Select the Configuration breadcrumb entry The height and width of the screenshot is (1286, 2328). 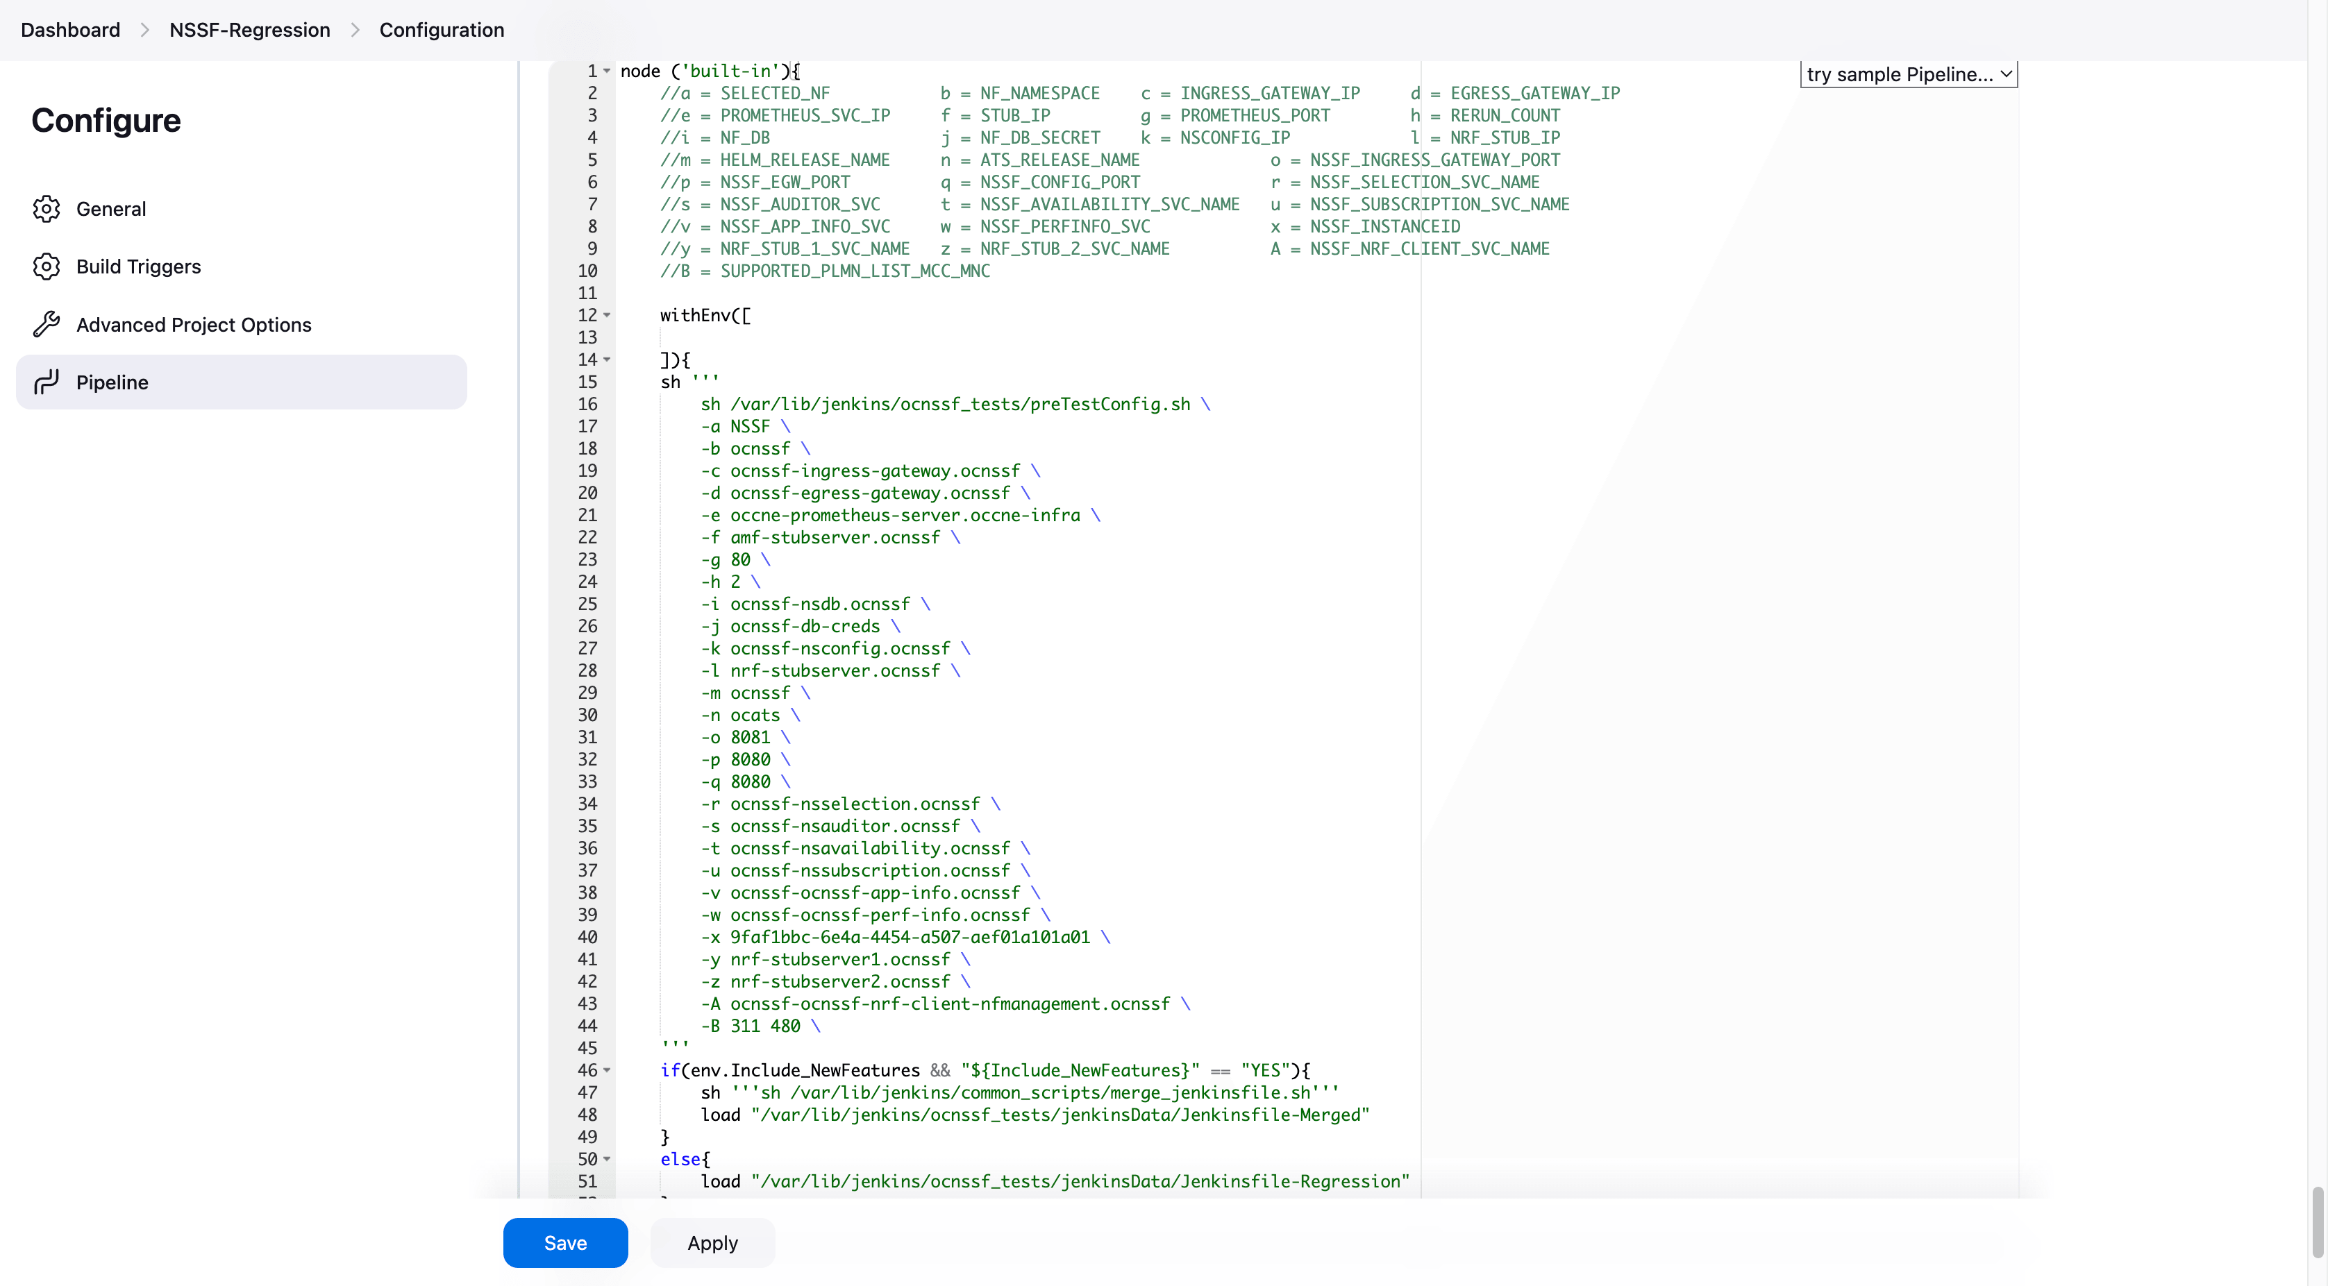(x=441, y=29)
